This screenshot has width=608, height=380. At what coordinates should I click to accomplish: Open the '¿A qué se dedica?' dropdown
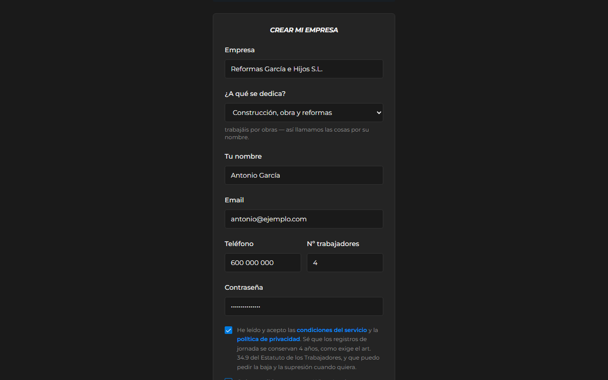click(x=304, y=113)
